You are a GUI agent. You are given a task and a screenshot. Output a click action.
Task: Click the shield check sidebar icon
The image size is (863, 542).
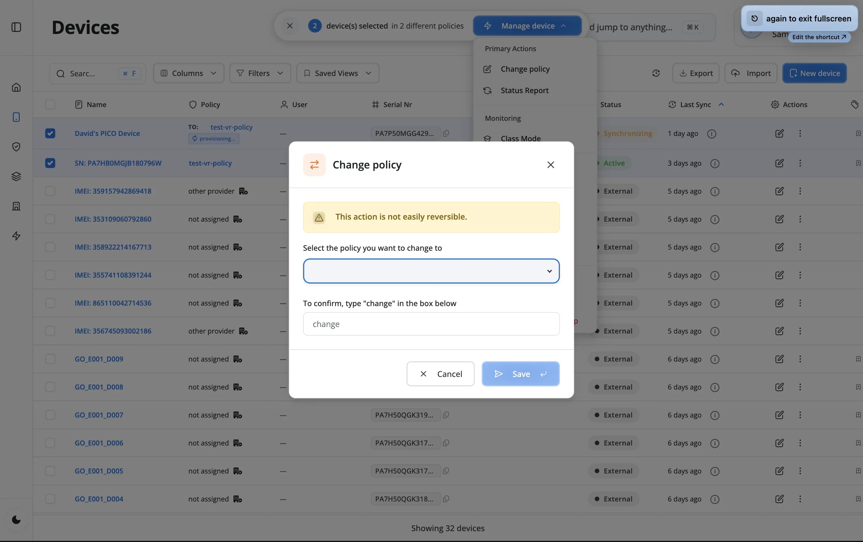click(x=16, y=146)
